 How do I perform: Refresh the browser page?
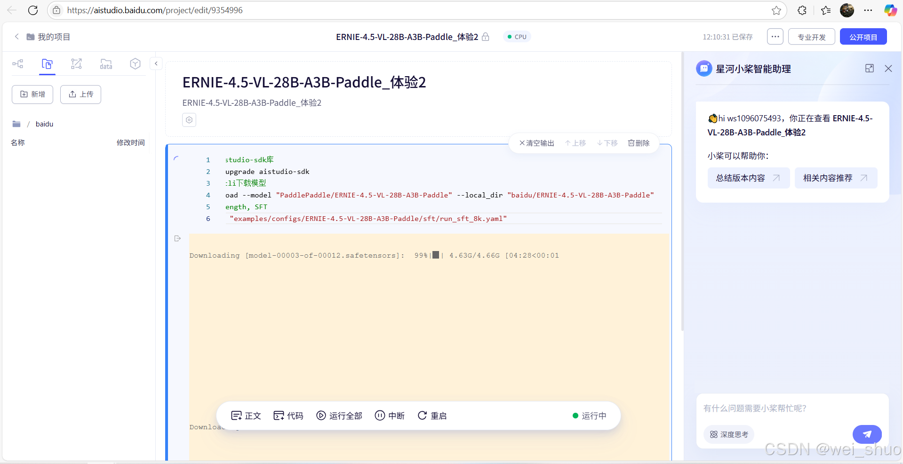(x=33, y=10)
